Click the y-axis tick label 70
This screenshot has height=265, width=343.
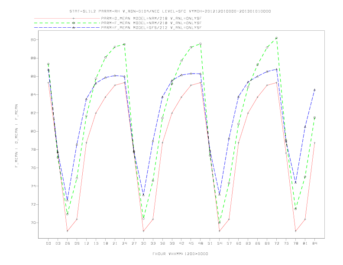click(x=33, y=223)
